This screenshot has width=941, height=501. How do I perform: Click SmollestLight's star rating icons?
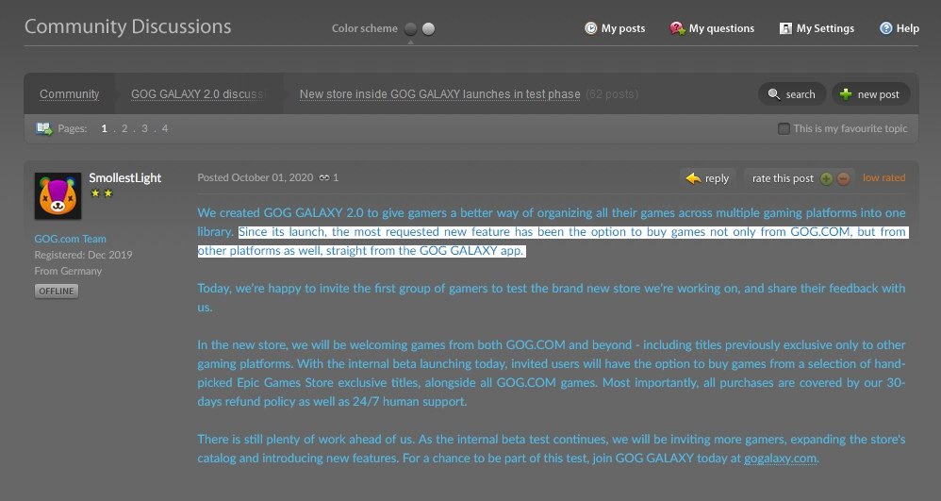(x=102, y=193)
